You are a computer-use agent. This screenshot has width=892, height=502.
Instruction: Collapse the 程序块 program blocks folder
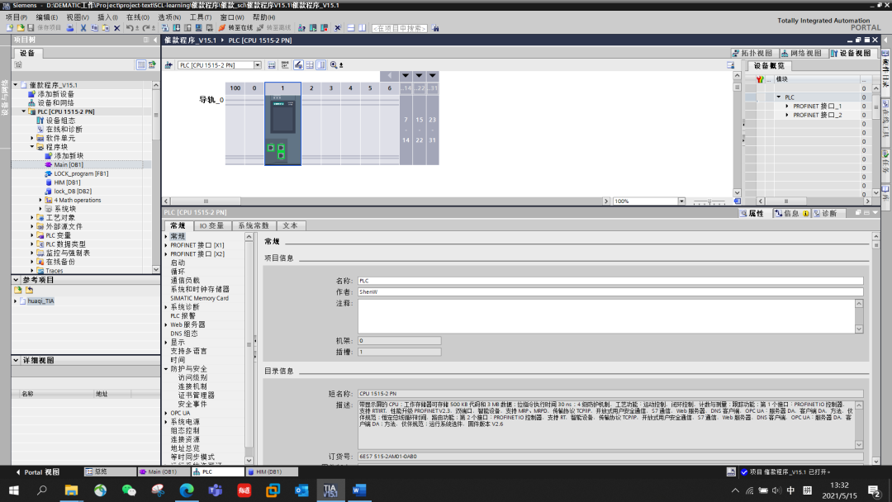pos(32,147)
